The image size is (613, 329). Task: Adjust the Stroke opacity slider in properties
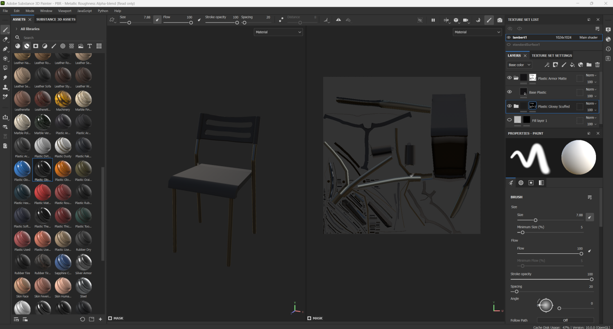point(552,279)
